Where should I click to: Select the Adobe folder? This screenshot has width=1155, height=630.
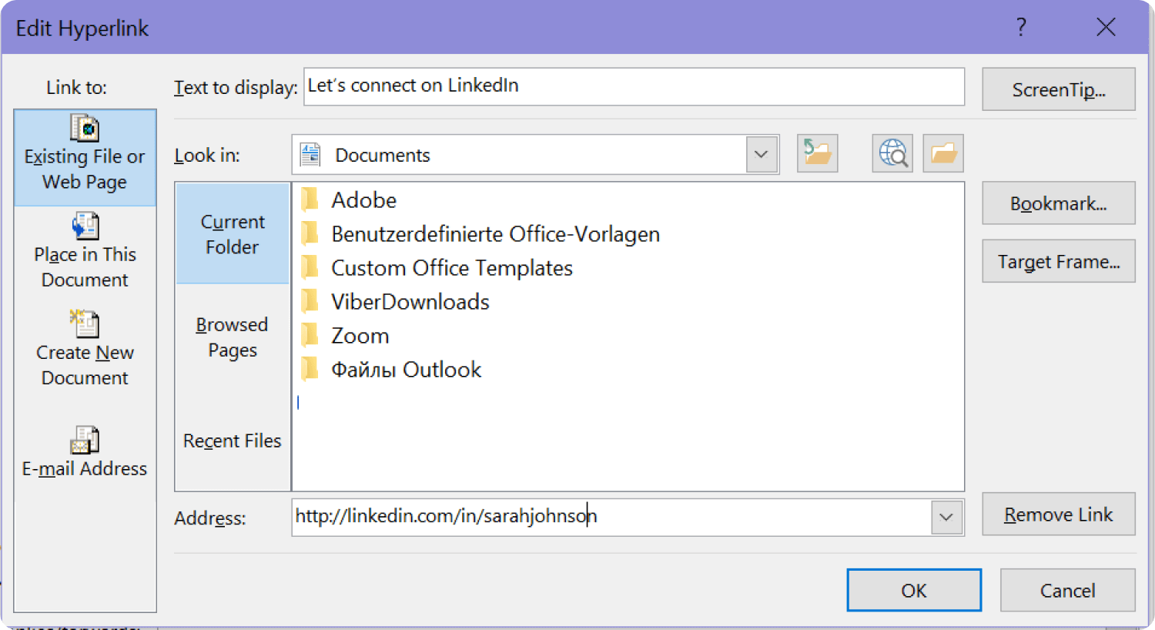pos(349,200)
